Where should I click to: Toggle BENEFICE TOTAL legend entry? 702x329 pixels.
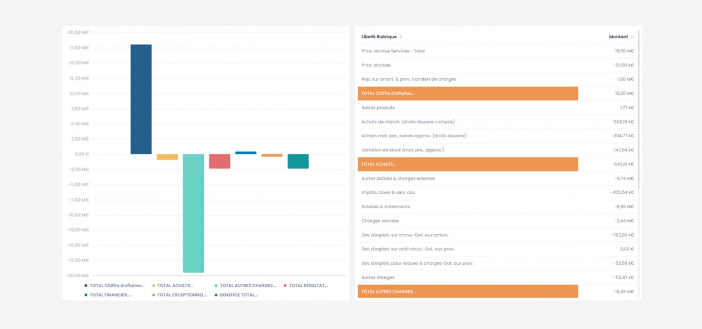(238, 295)
